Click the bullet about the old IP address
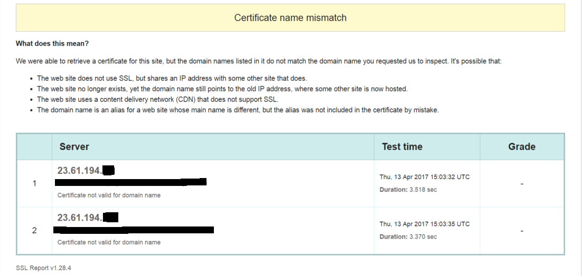 tap(222, 89)
